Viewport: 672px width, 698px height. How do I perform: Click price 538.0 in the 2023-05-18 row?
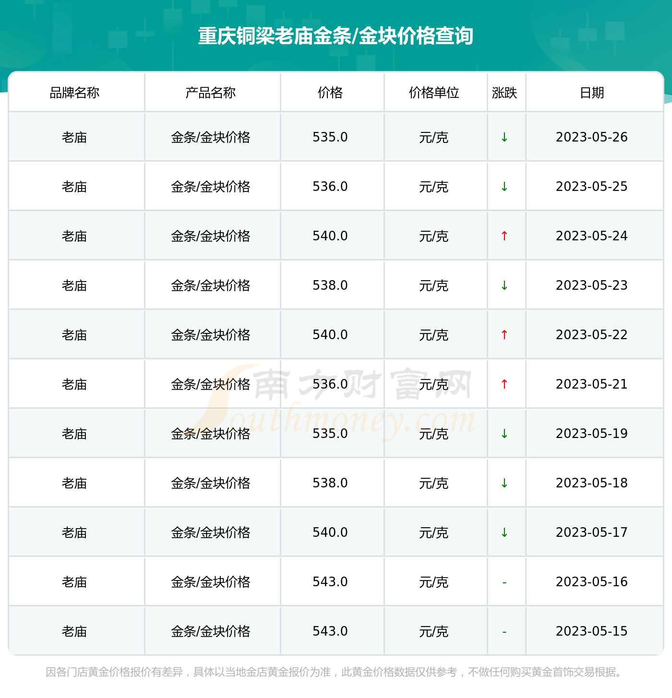(330, 483)
